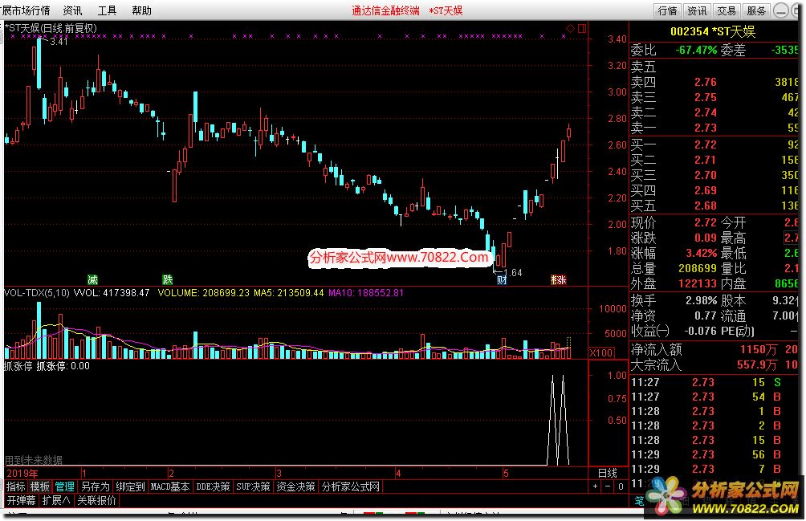The height and width of the screenshot is (521, 806).
Task: Click the 换手 value 2.98%
Action: click(x=701, y=300)
